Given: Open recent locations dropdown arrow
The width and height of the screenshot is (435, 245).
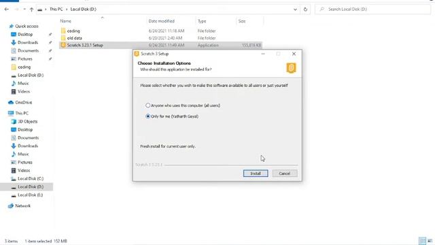Looking at the screenshot, I should [x=24, y=9].
